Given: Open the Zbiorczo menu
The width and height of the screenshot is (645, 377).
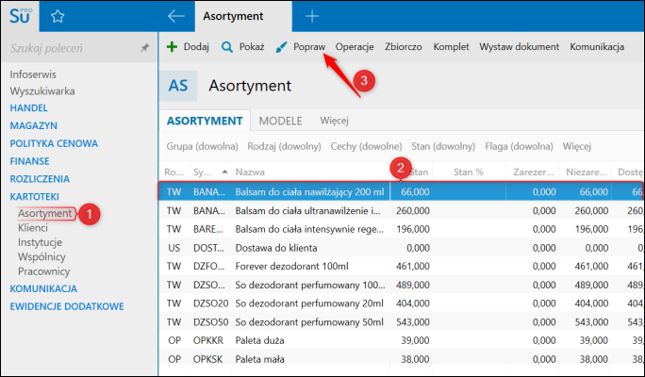Looking at the screenshot, I should point(404,47).
